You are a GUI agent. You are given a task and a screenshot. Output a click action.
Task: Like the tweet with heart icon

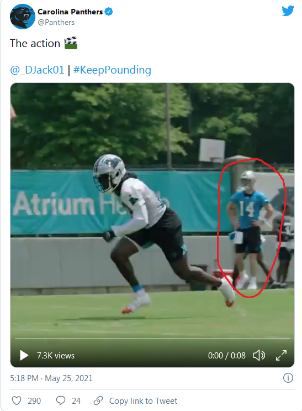pos(17,400)
